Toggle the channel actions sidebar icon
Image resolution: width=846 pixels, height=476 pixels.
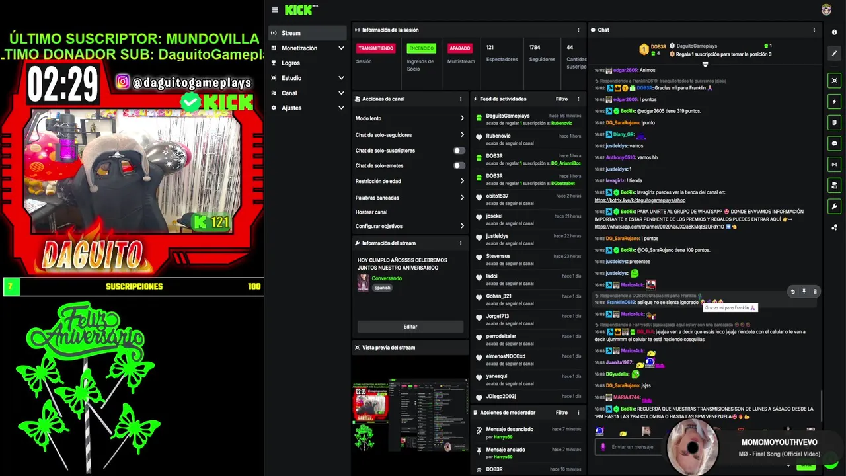(834, 185)
